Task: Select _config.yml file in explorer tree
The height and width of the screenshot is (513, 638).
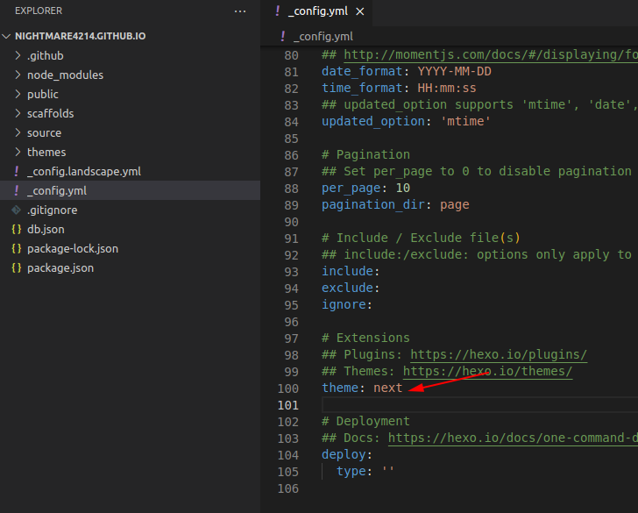Action: coord(131,190)
